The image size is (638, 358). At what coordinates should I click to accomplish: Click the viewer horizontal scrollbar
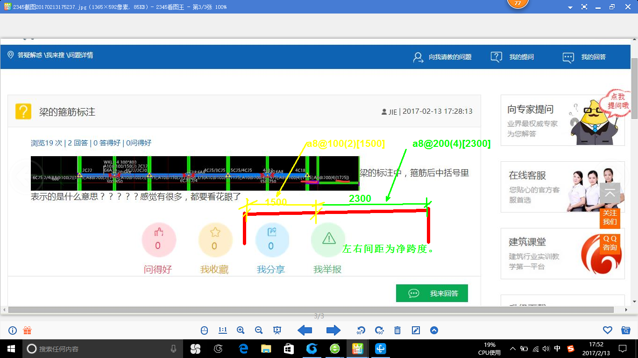point(311,310)
